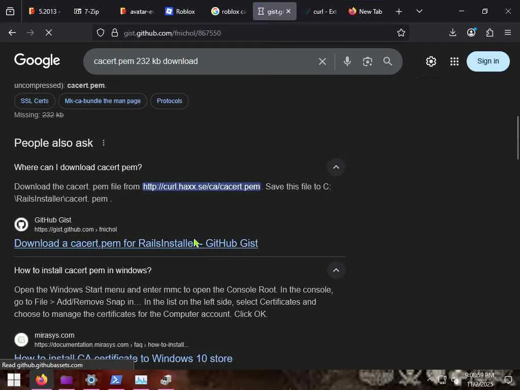Open 'How to install CA certificate' link
Viewport: 520px width, 390px height.
pyautogui.click(x=123, y=359)
